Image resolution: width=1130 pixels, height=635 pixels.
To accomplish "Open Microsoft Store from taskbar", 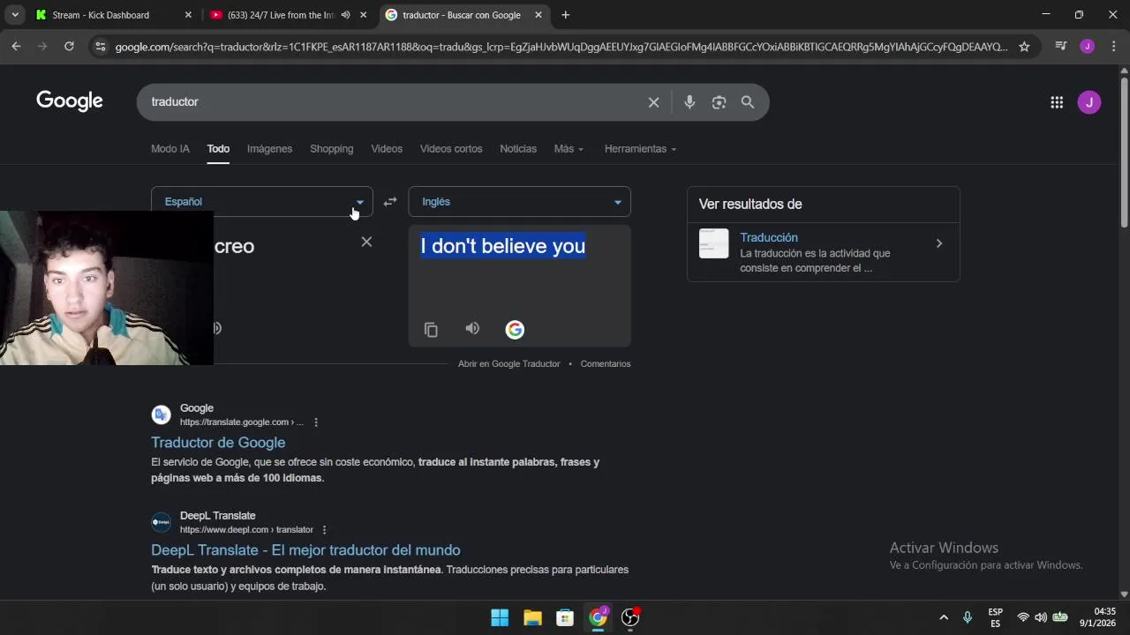I will click(x=565, y=617).
